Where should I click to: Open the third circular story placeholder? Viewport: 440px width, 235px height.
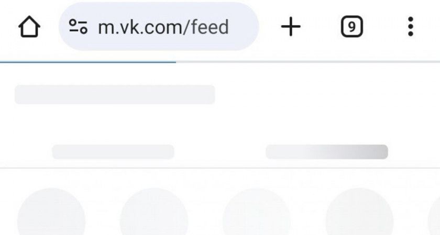(x=257, y=212)
